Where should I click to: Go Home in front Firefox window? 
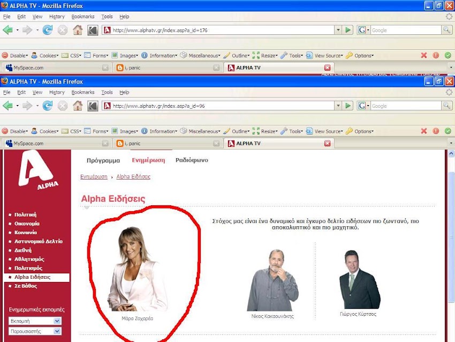click(x=78, y=106)
